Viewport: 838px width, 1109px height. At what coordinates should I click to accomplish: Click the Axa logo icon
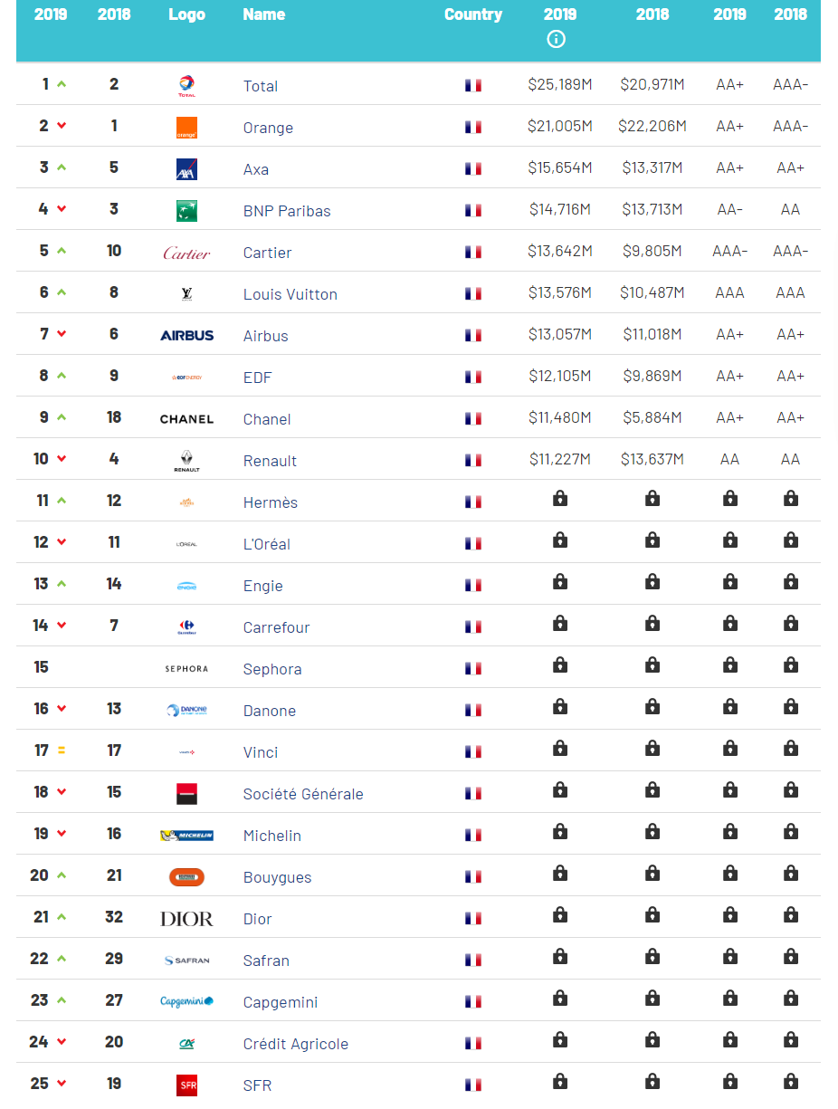(x=186, y=169)
